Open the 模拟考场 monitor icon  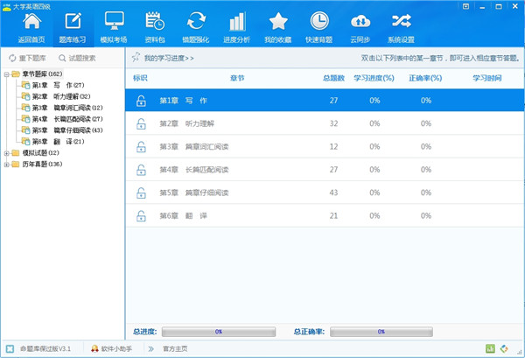tap(114, 21)
